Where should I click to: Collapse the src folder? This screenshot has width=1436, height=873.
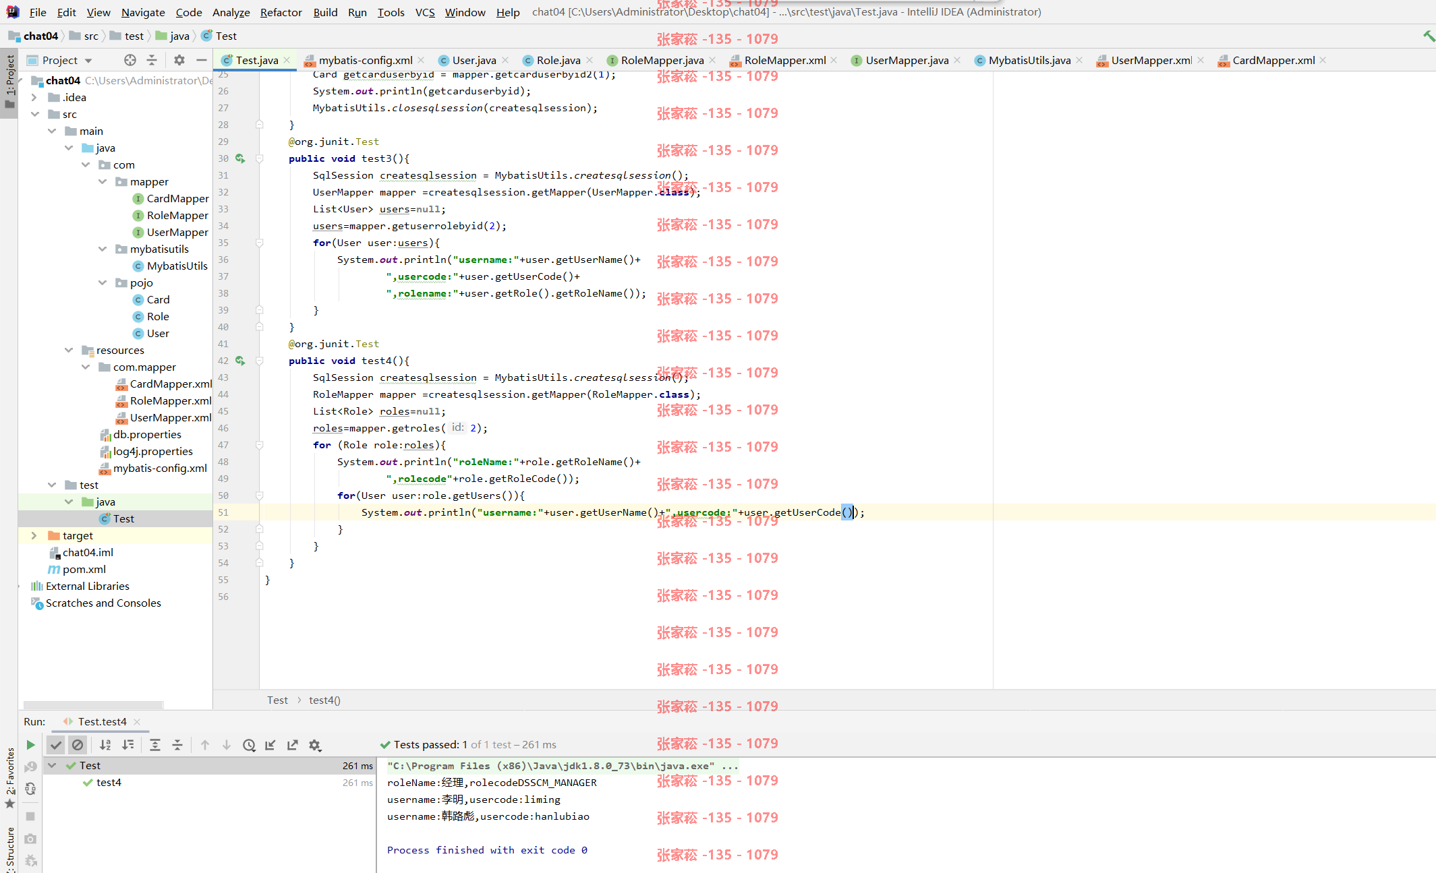click(35, 114)
